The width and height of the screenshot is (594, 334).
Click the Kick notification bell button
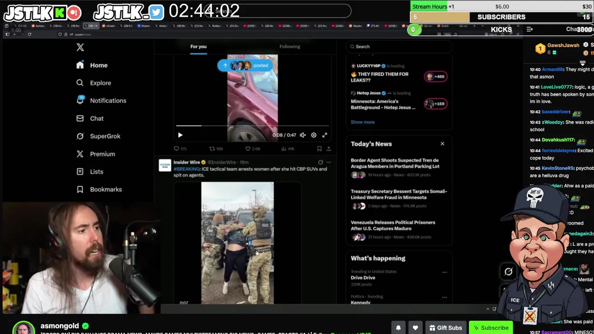(x=398, y=328)
